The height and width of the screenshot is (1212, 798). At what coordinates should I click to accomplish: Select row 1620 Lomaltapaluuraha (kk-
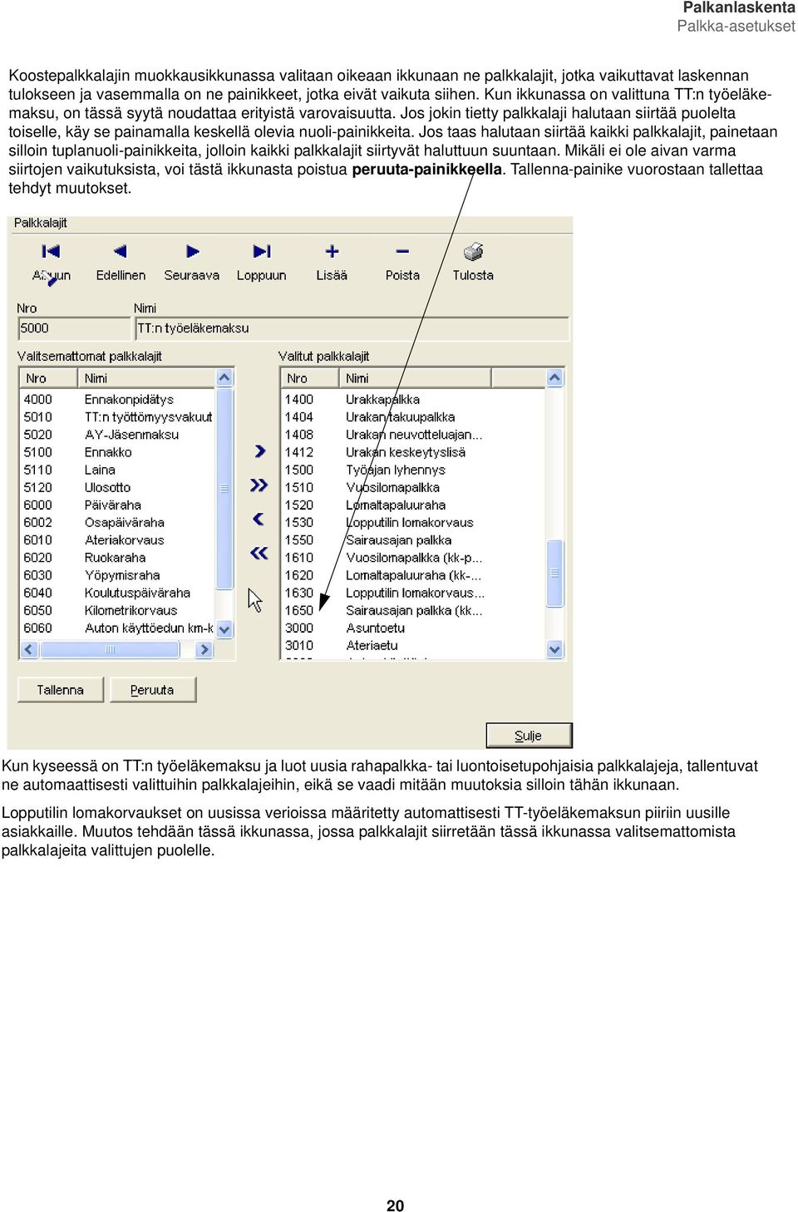click(413, 575)
